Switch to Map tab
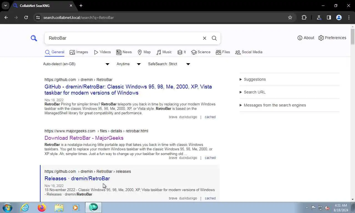 [144, 52]
